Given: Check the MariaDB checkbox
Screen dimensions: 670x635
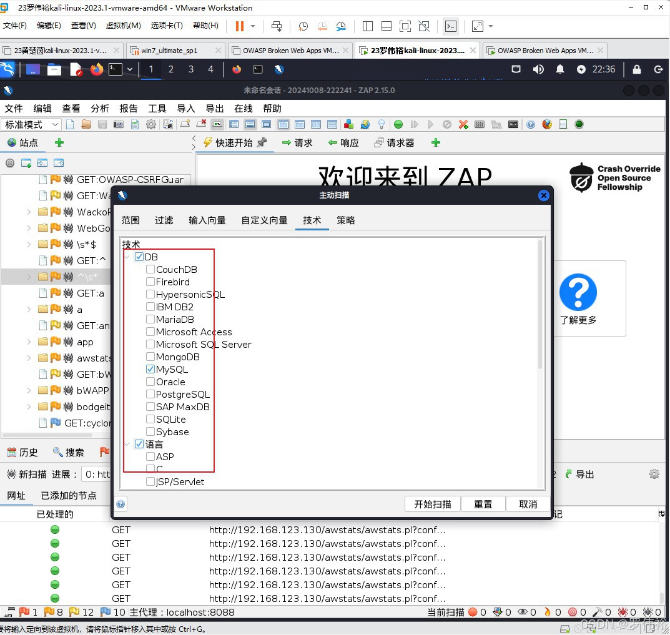Looking at the screenshot, I should coord(150,319).
